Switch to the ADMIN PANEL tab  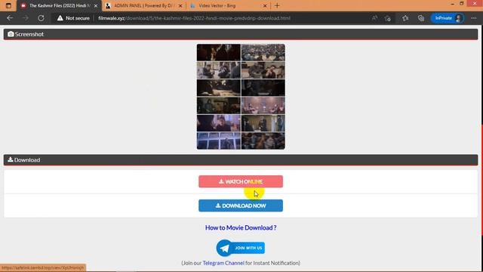(144, 5)
